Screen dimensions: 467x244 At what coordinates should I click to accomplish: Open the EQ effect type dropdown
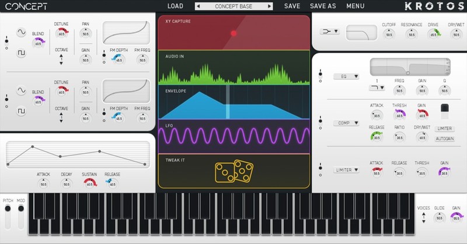(346, 76)
